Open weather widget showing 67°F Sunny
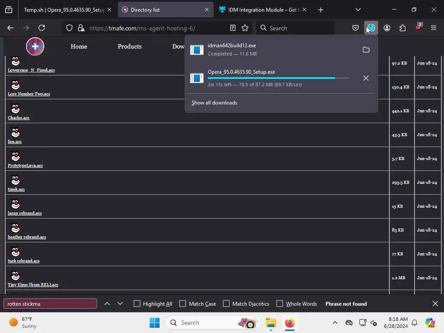This screenshot has height=333, width=444. pyautogui.click(x=23, y=323)
